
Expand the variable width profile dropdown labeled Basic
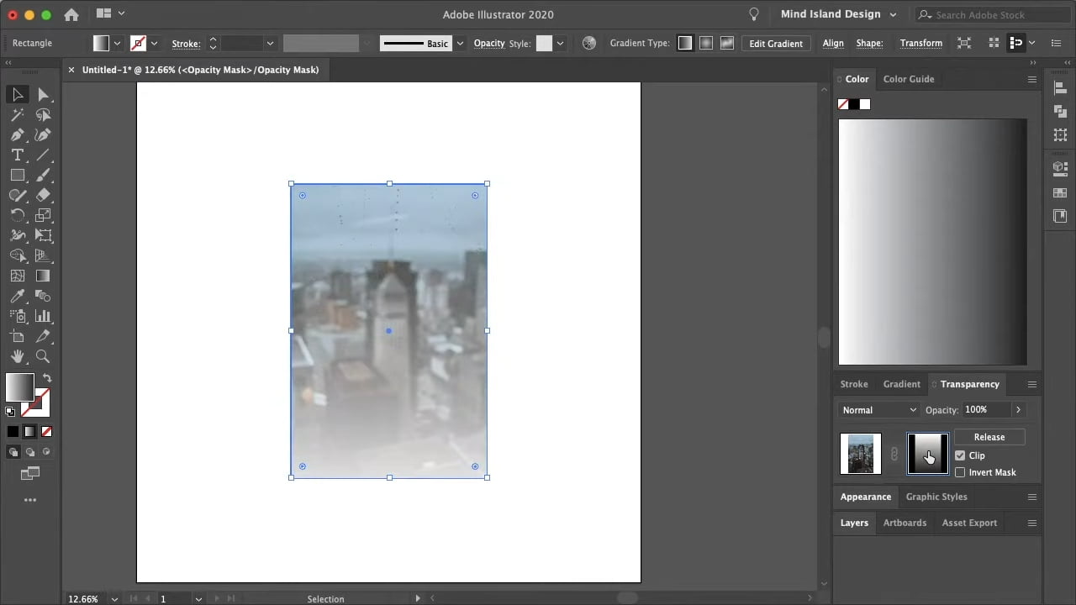(459, 43)
